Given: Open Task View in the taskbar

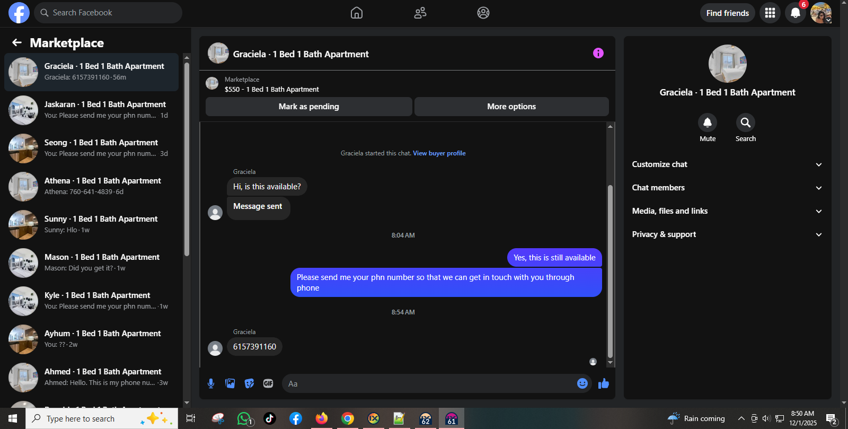Looking at the screenshot, I should coord(191,418).
